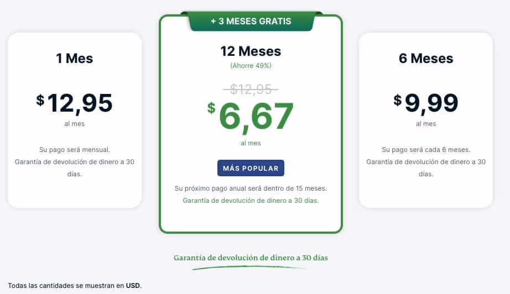The image size is (510, 294).
Task: Click the $6,67 green price
Action: (x=251, y=117)
